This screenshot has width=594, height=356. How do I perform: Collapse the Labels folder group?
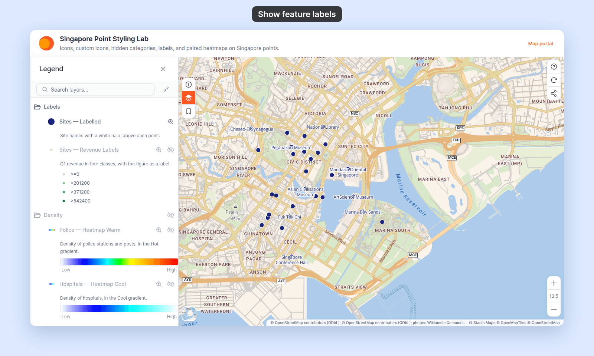[x=37, y=107]
